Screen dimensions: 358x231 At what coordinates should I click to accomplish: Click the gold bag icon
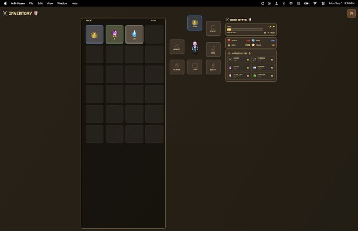[229, 45]
